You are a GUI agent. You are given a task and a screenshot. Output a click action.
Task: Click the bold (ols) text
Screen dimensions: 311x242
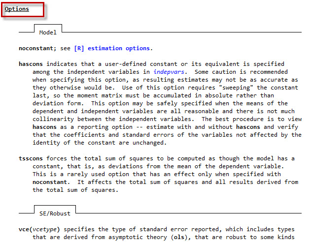179,237
